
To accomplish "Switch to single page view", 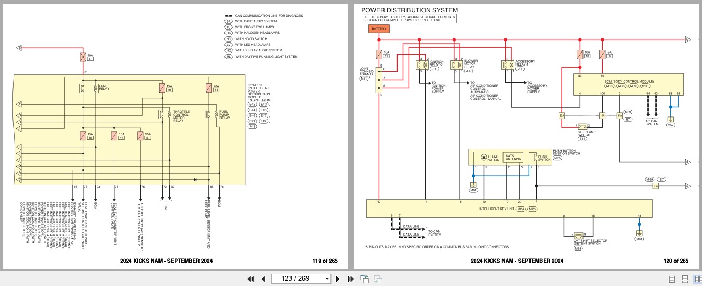I will pyautogui.click(x=672, y=279).
